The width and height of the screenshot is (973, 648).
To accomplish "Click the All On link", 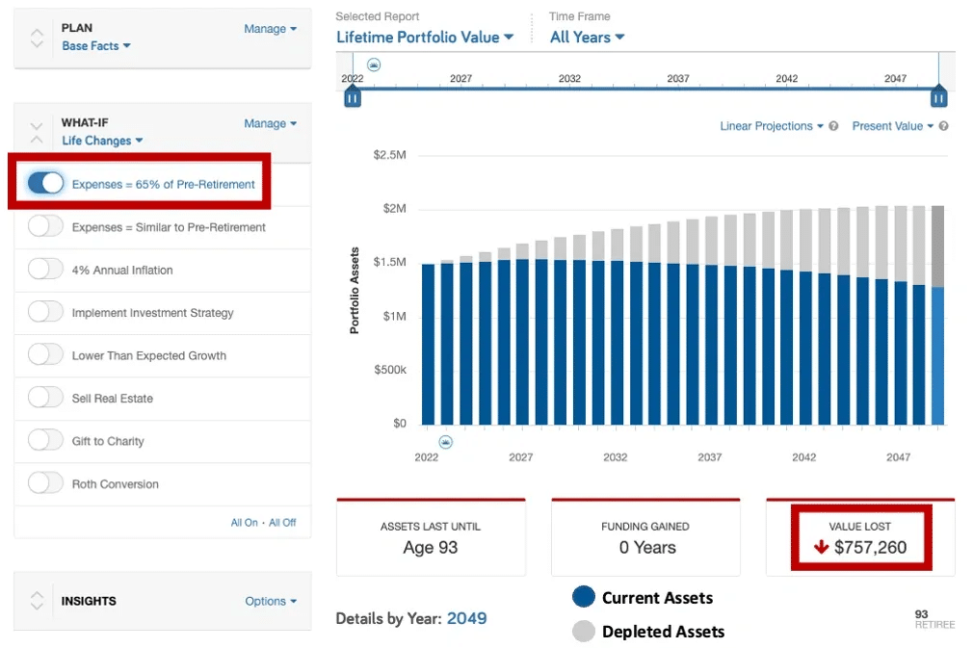I will pos(244,523).
